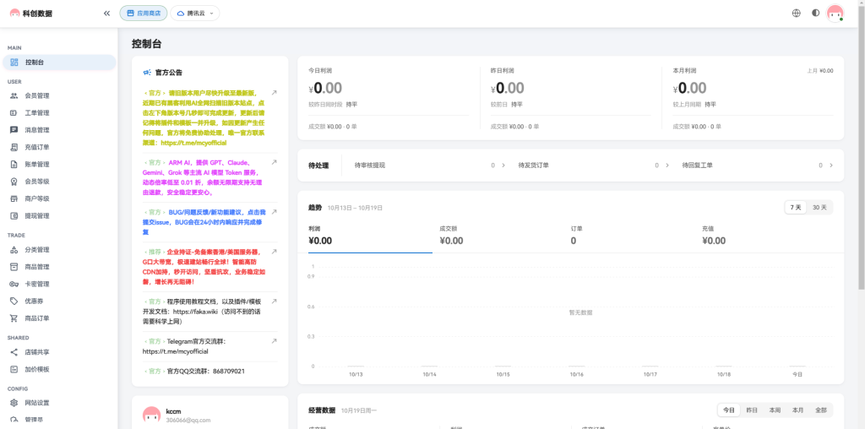The width and height of the screenshot is (865, 429).
Task: Open the user avatar menu in header
Action: coord(835,14)
